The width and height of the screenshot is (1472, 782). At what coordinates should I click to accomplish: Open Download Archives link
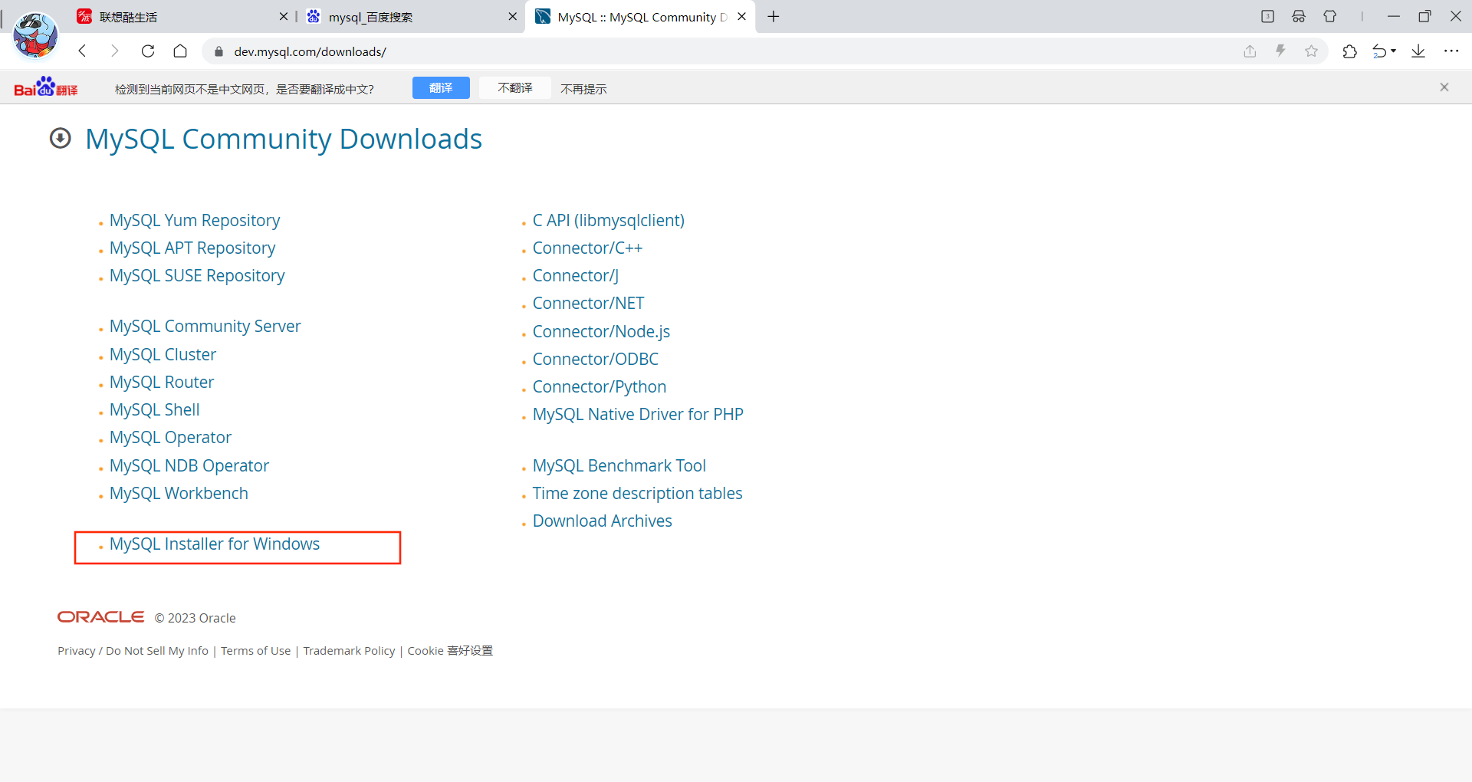[603, 521]
